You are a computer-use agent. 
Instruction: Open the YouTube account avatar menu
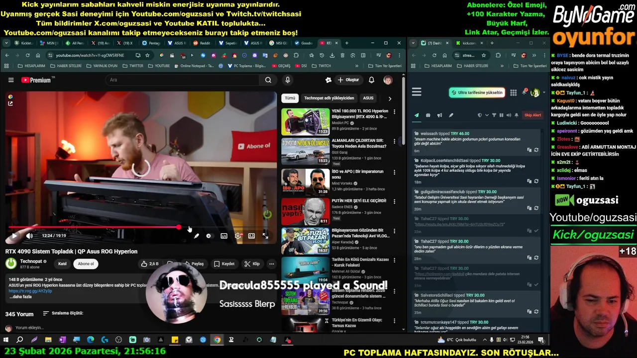click(x=388, y=80)
